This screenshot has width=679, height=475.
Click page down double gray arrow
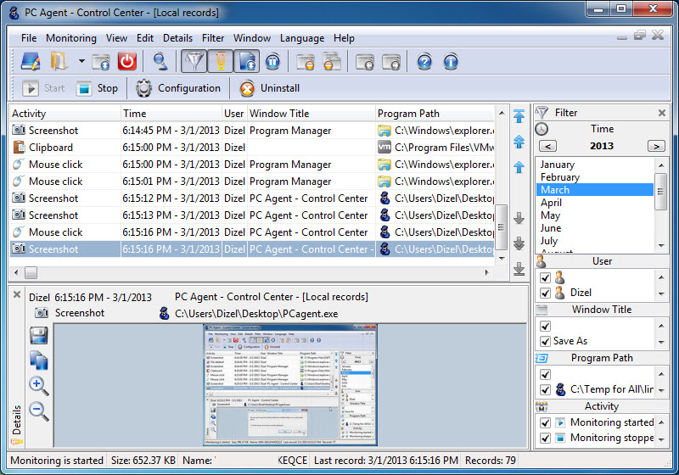click(519, 243)
